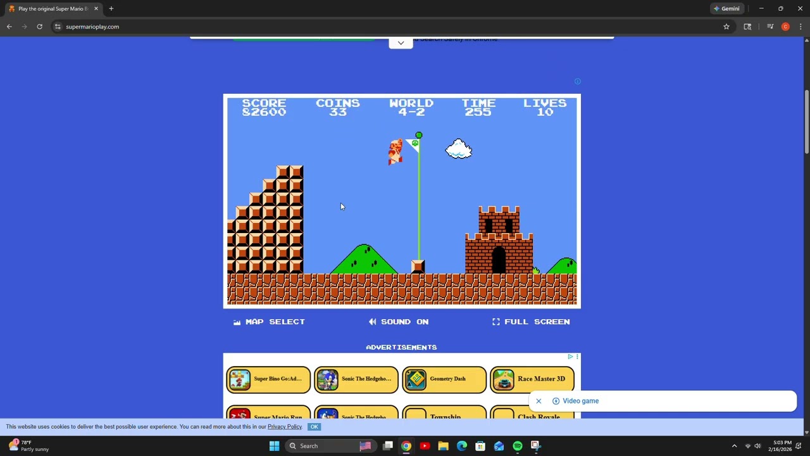This screenshot has height=456, width=810.
Task: Open Task View on the taskbar
Action: pyautogui.click(x=388, y=446)
